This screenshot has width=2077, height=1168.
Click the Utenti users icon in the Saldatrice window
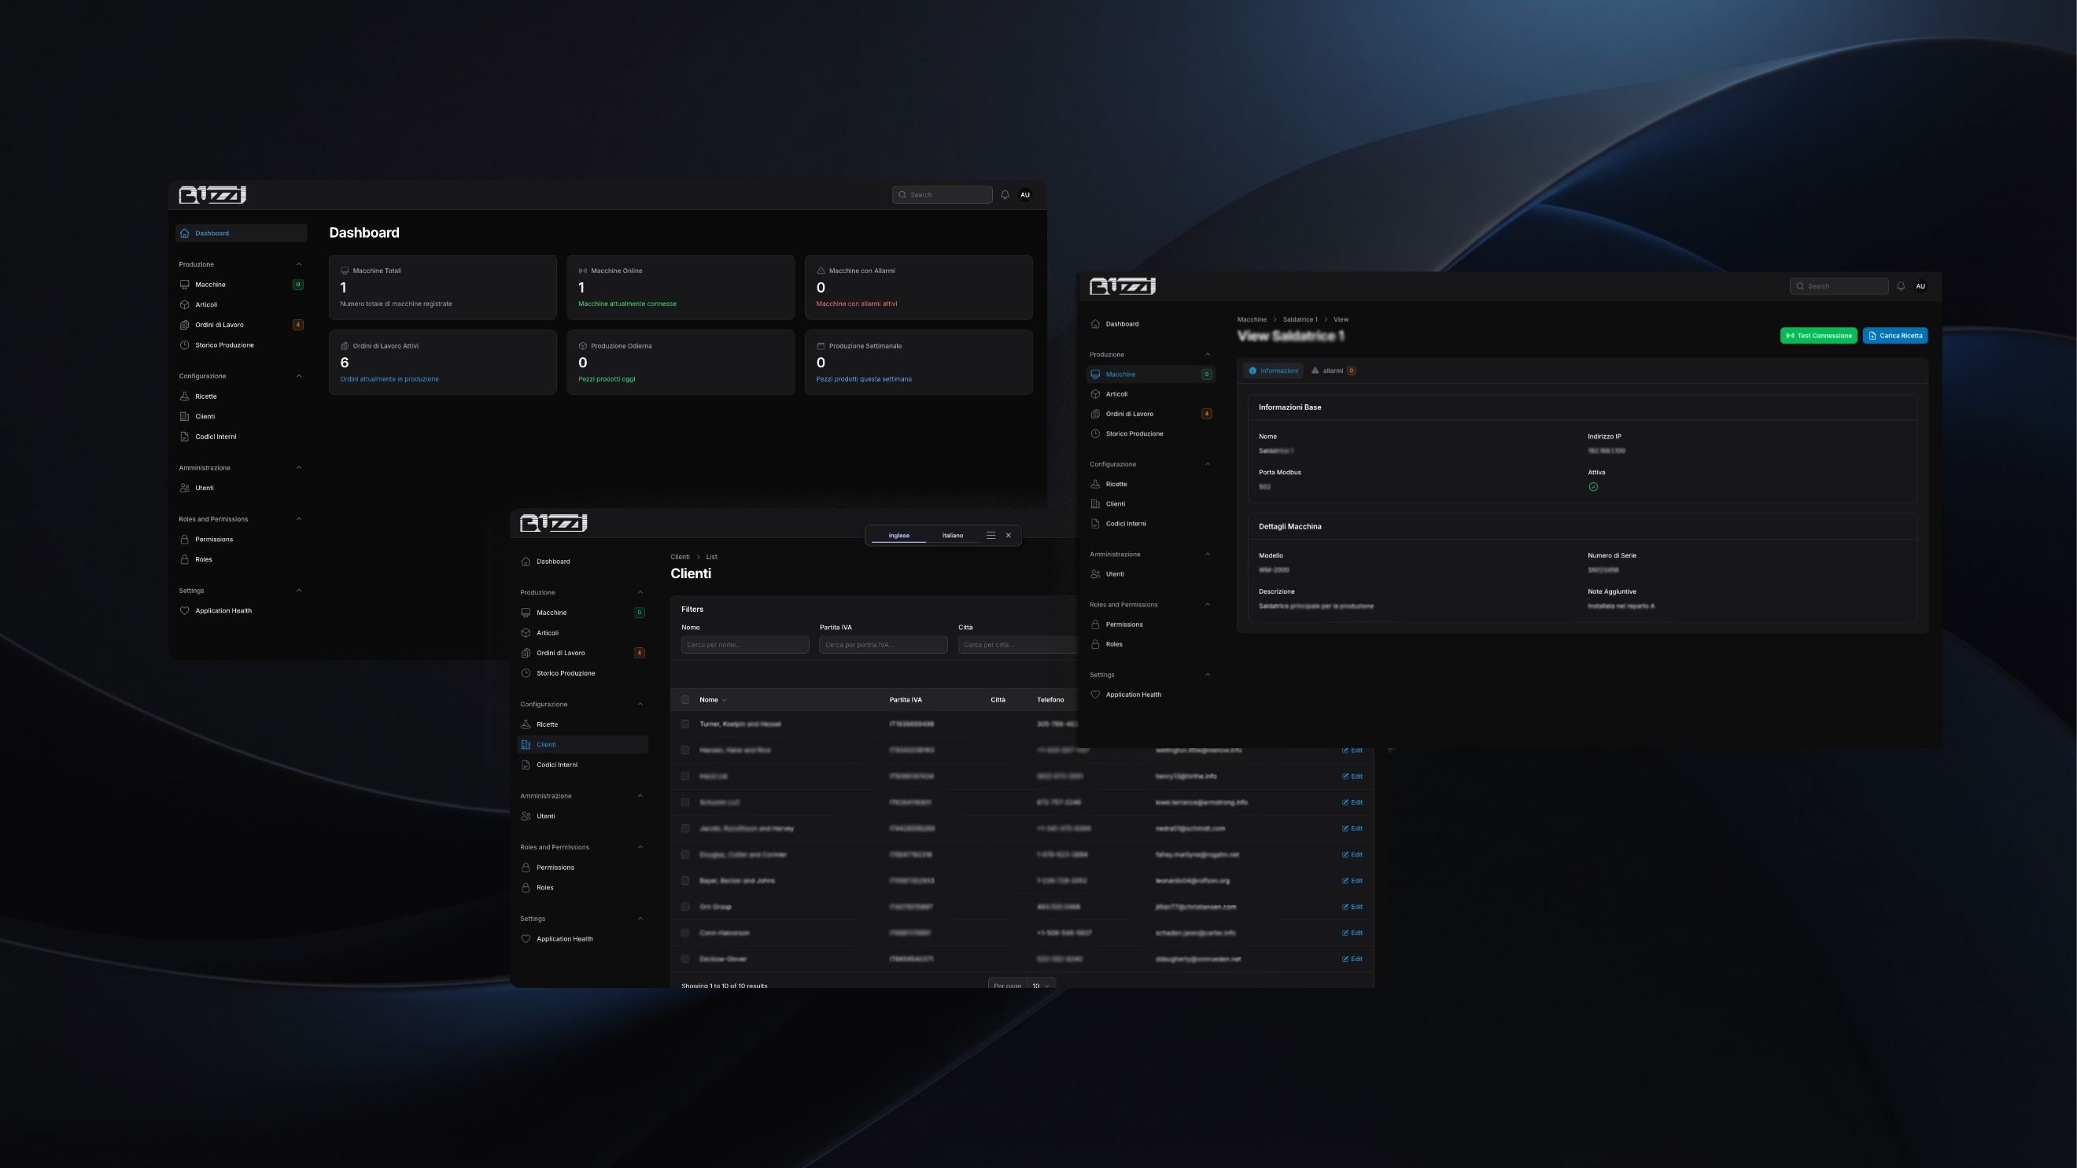(1095, 575)
